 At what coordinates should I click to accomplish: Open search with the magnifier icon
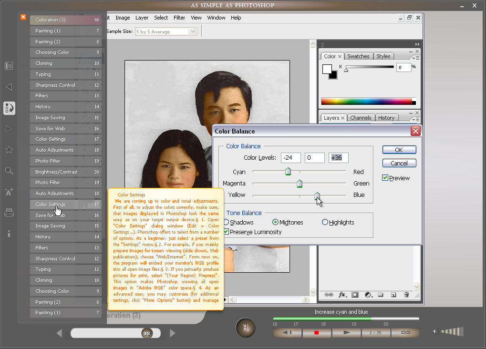9,171
